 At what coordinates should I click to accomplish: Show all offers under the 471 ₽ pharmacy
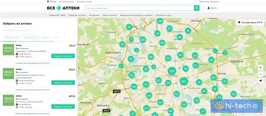point(32,63)
